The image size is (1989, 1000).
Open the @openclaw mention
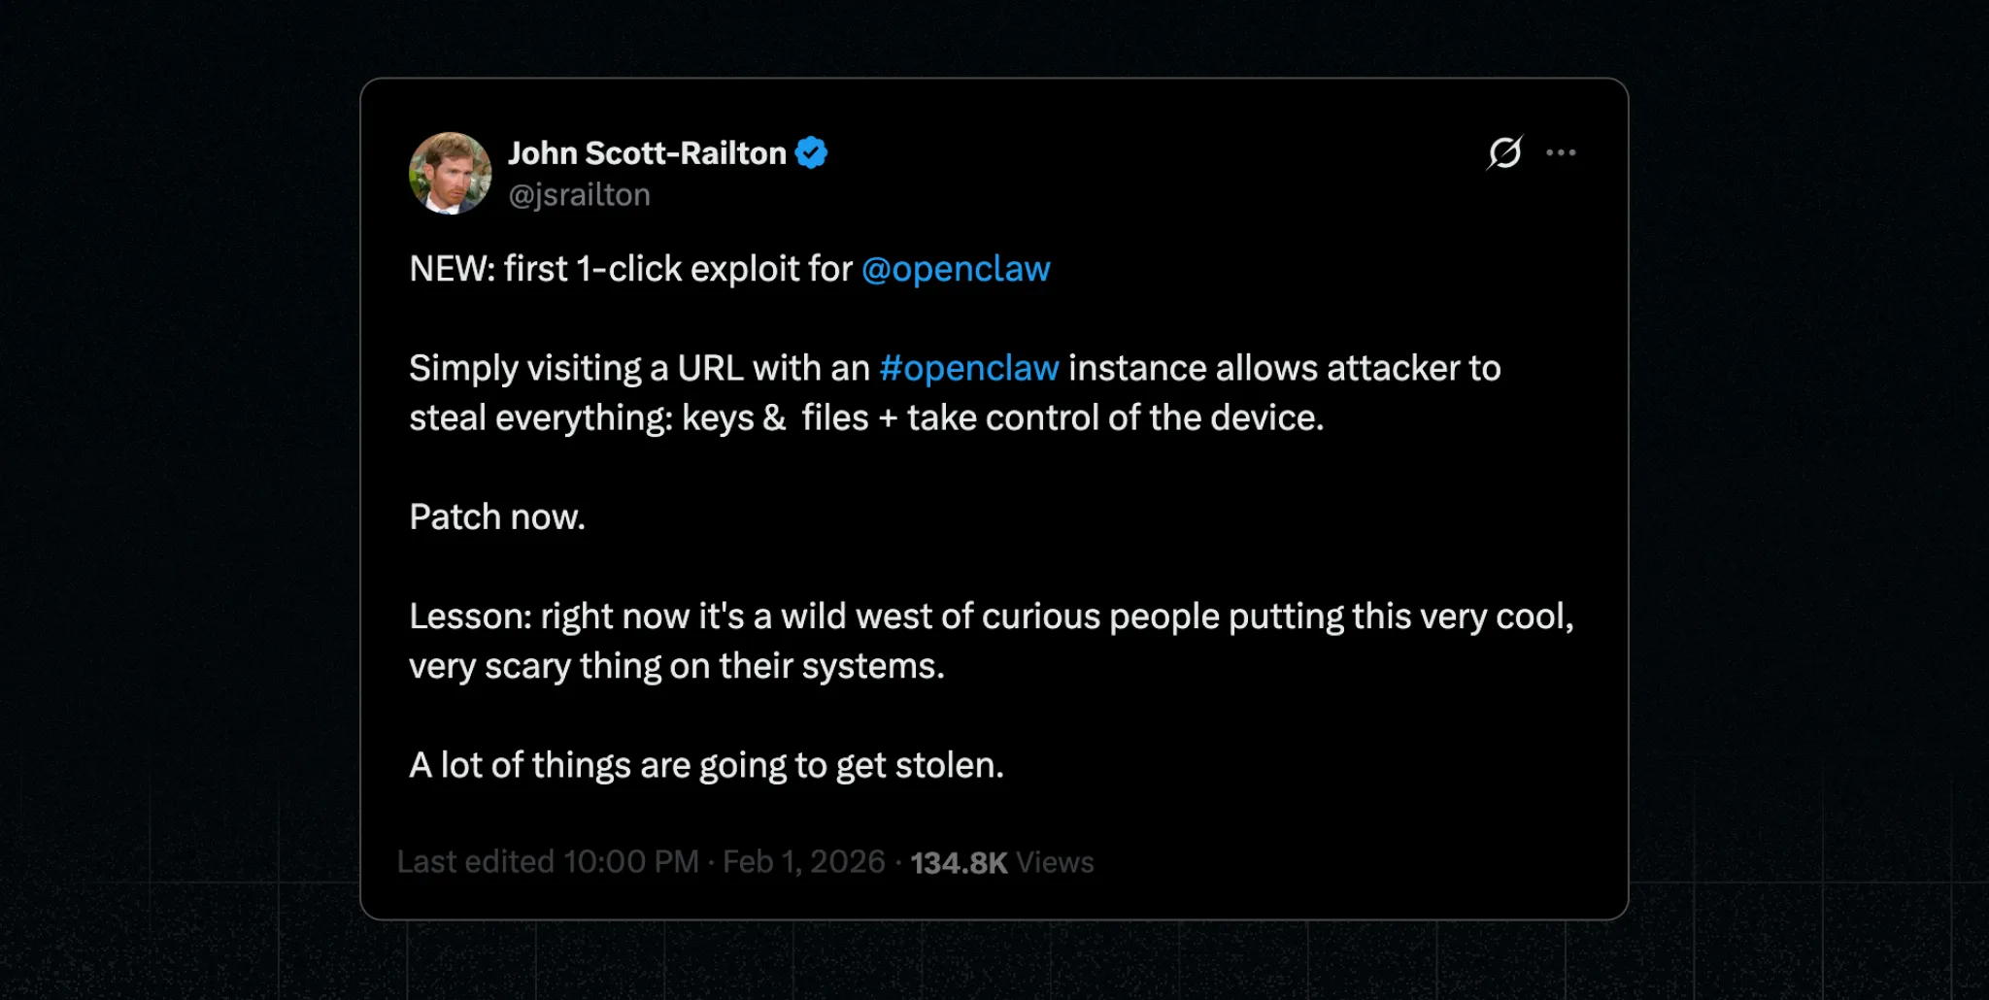(956, 269)
